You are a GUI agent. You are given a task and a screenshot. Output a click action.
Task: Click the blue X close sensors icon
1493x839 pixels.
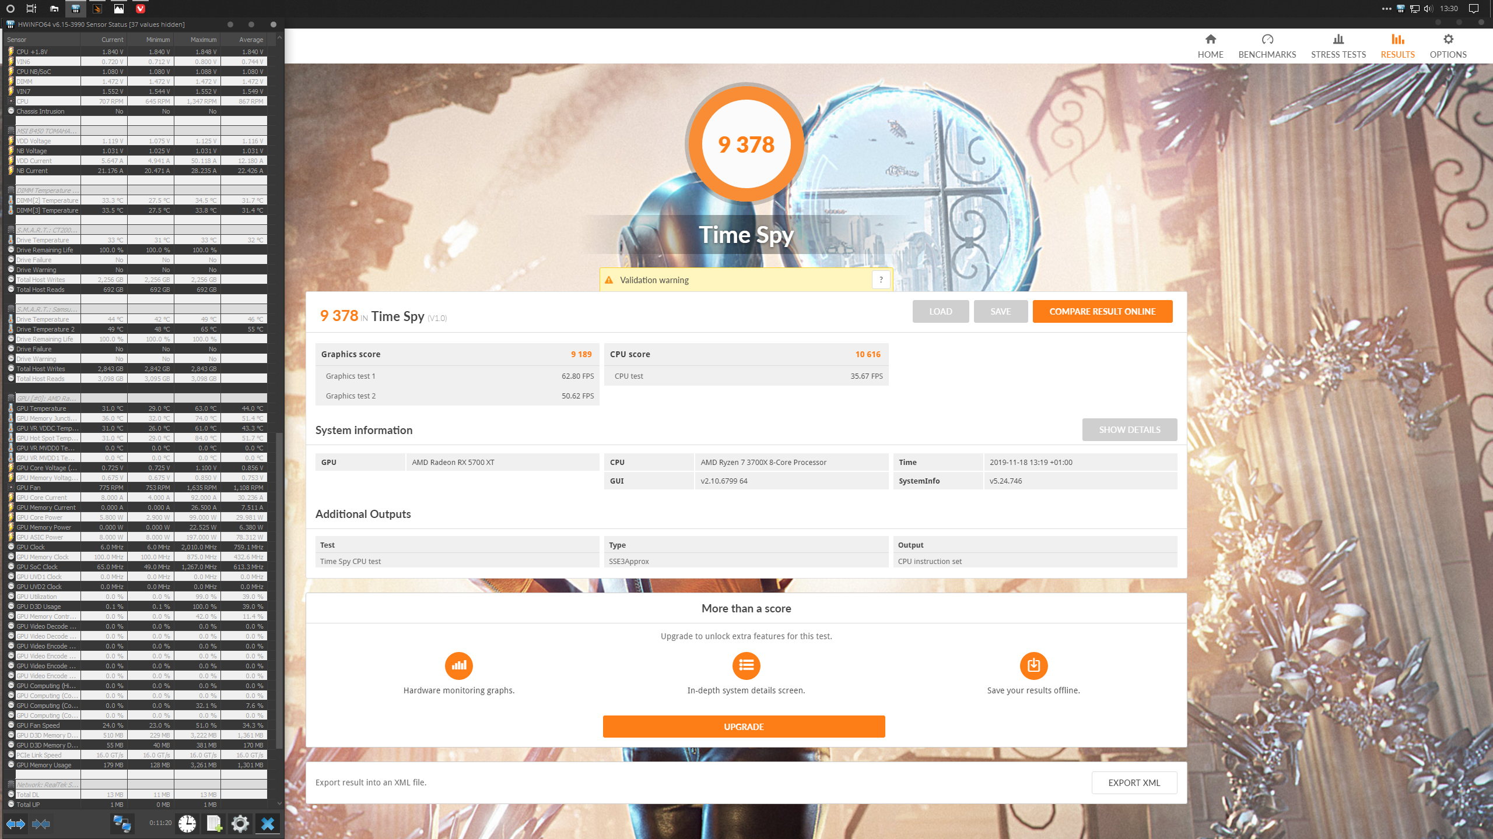(268, 823)
